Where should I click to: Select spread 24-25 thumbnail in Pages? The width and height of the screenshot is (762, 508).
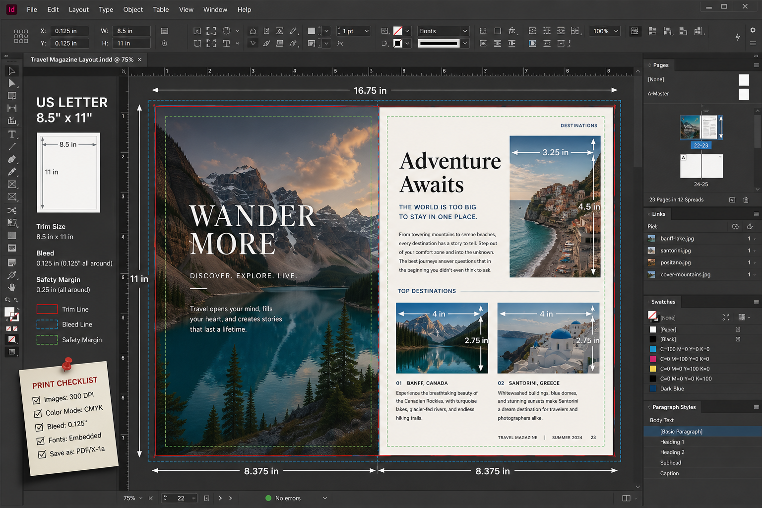701,166
